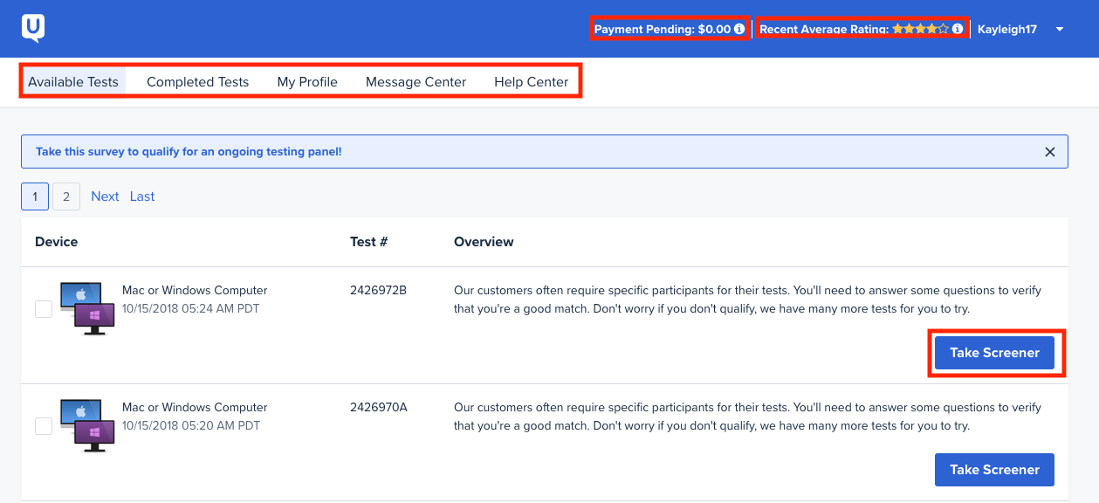
Task: Go to page 2 of available tests
Action: [65, 196]
